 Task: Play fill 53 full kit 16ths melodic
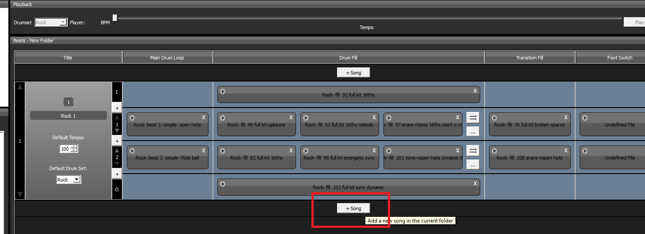coord(306,118)
